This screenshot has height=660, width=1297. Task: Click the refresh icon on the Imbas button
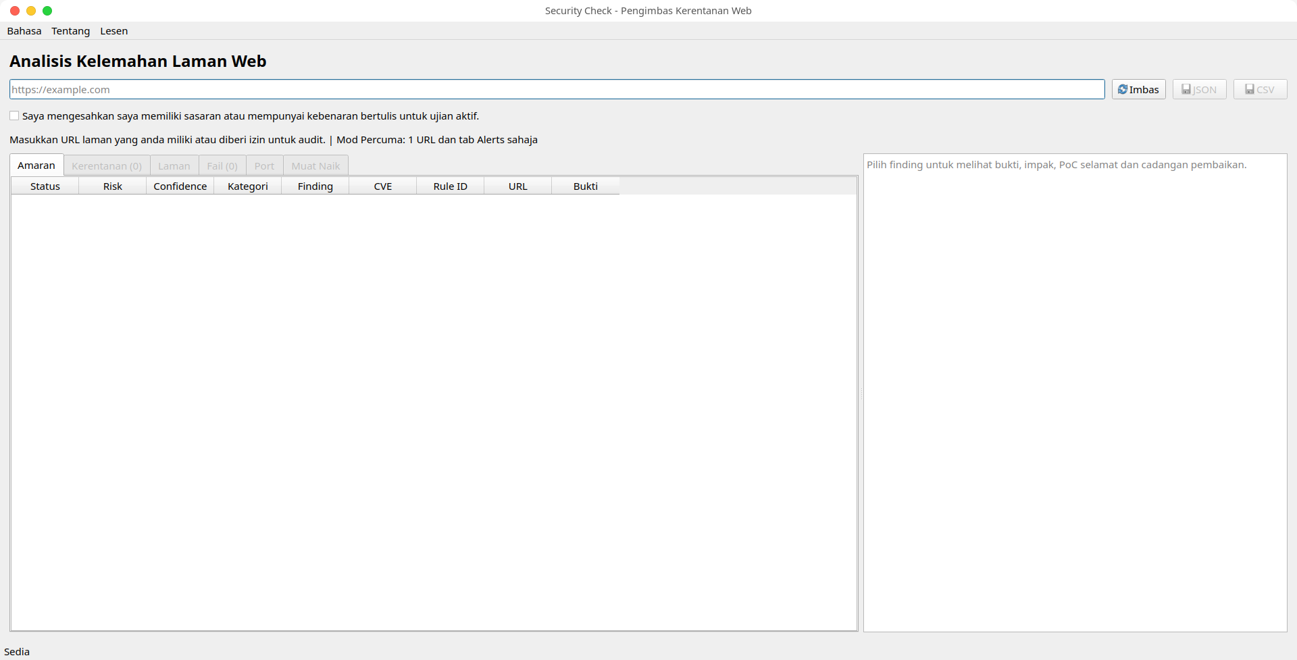click(1123, 89)
